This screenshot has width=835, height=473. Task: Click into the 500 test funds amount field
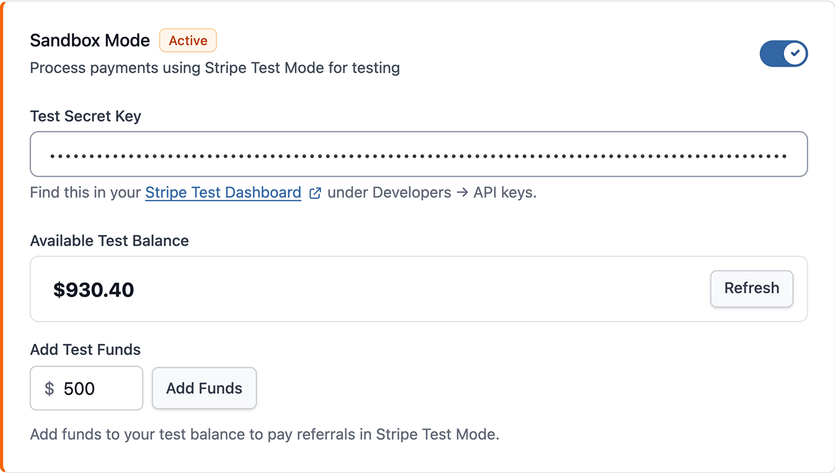97,389
